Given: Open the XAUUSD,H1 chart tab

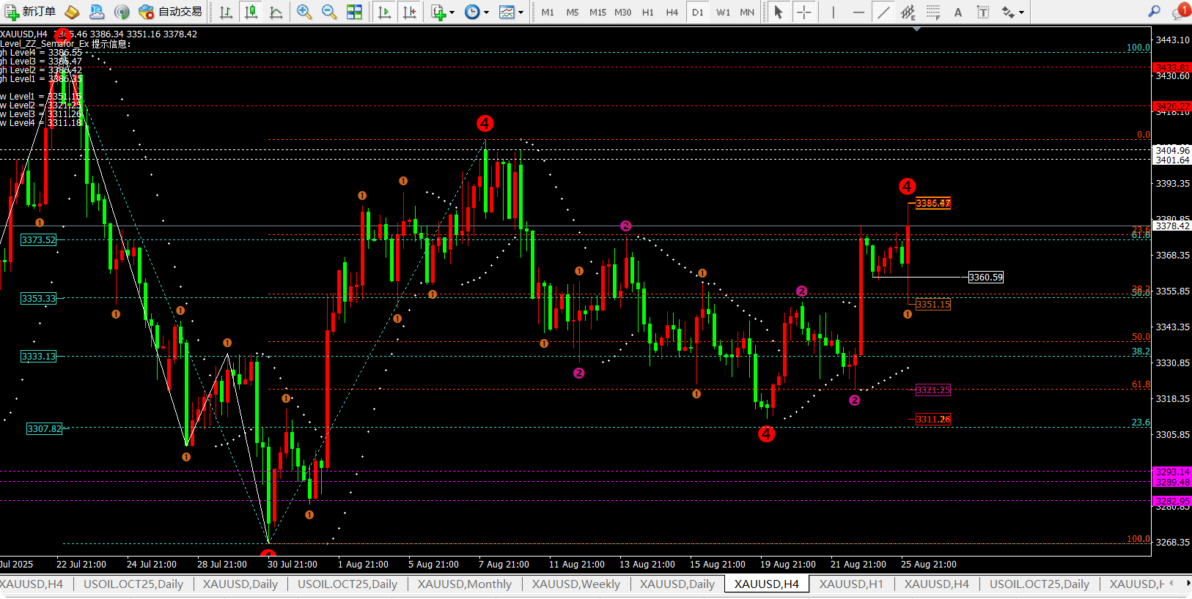Looking at the screenshot, I should coord(850,584).
